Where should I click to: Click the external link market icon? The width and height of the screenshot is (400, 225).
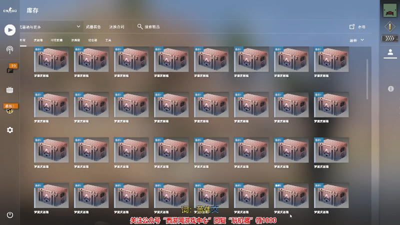point(352,26)
